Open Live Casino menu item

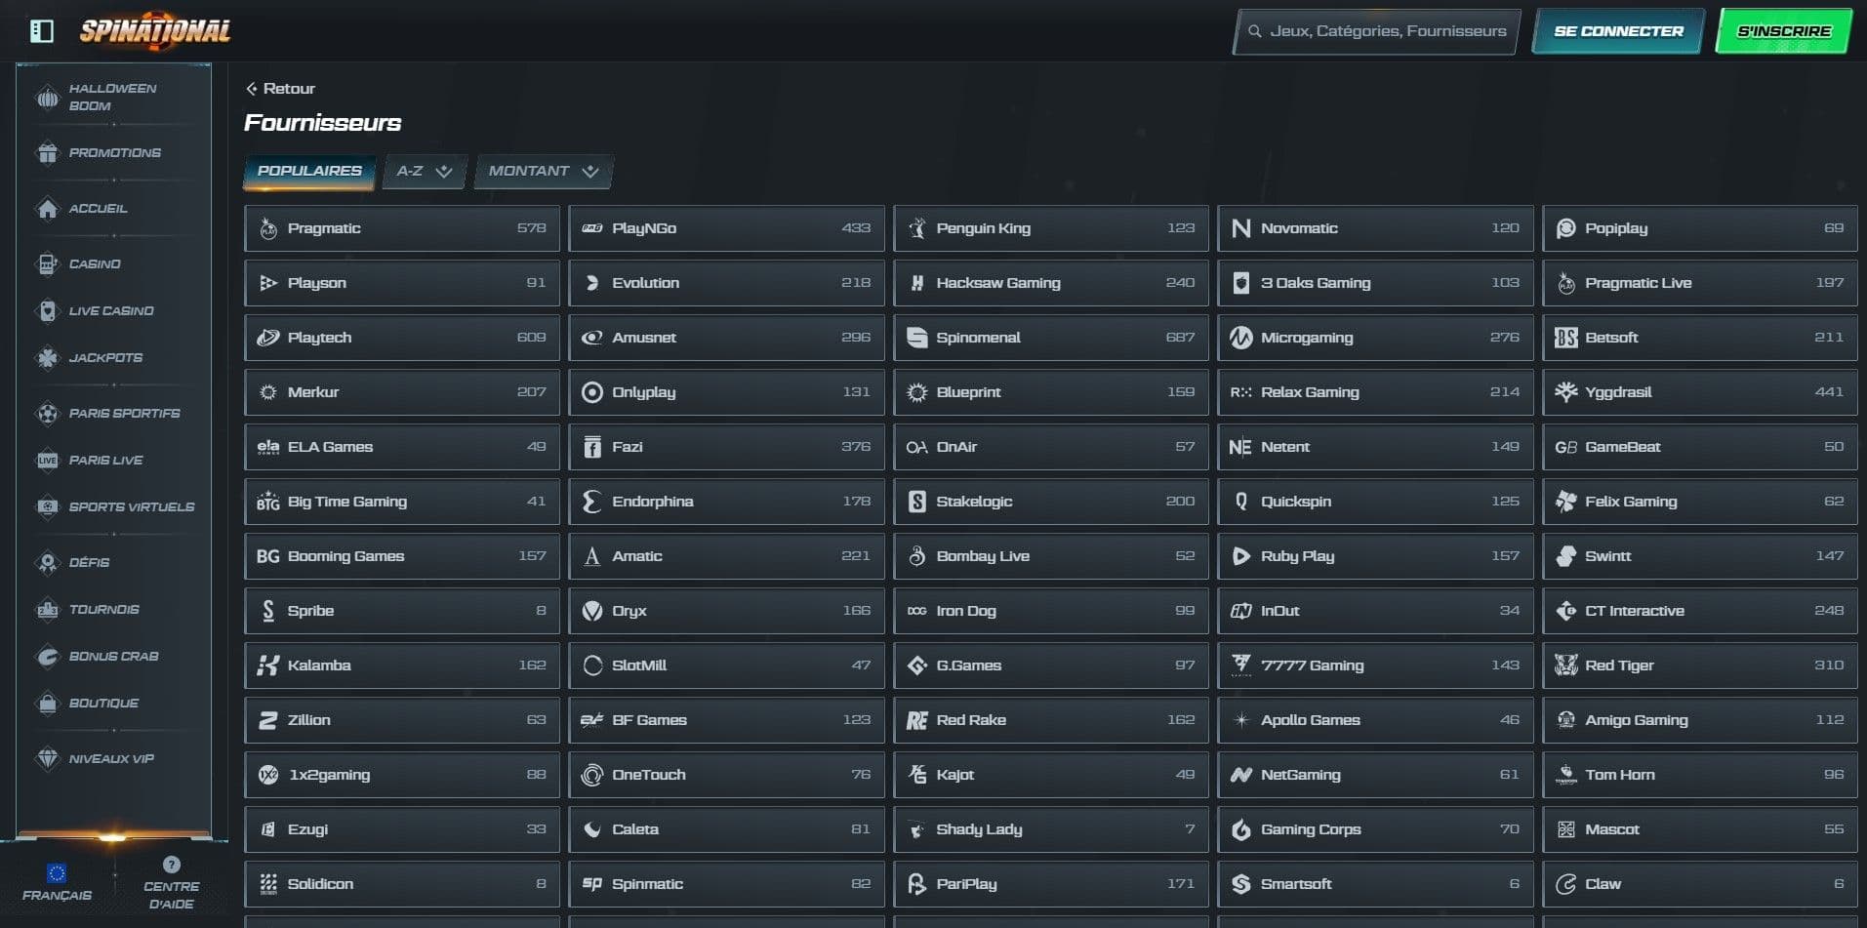(x=111, y=311)
